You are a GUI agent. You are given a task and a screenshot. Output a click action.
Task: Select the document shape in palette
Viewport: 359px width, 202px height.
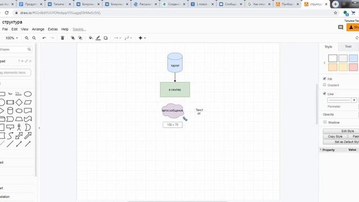[x=27, y=111]
